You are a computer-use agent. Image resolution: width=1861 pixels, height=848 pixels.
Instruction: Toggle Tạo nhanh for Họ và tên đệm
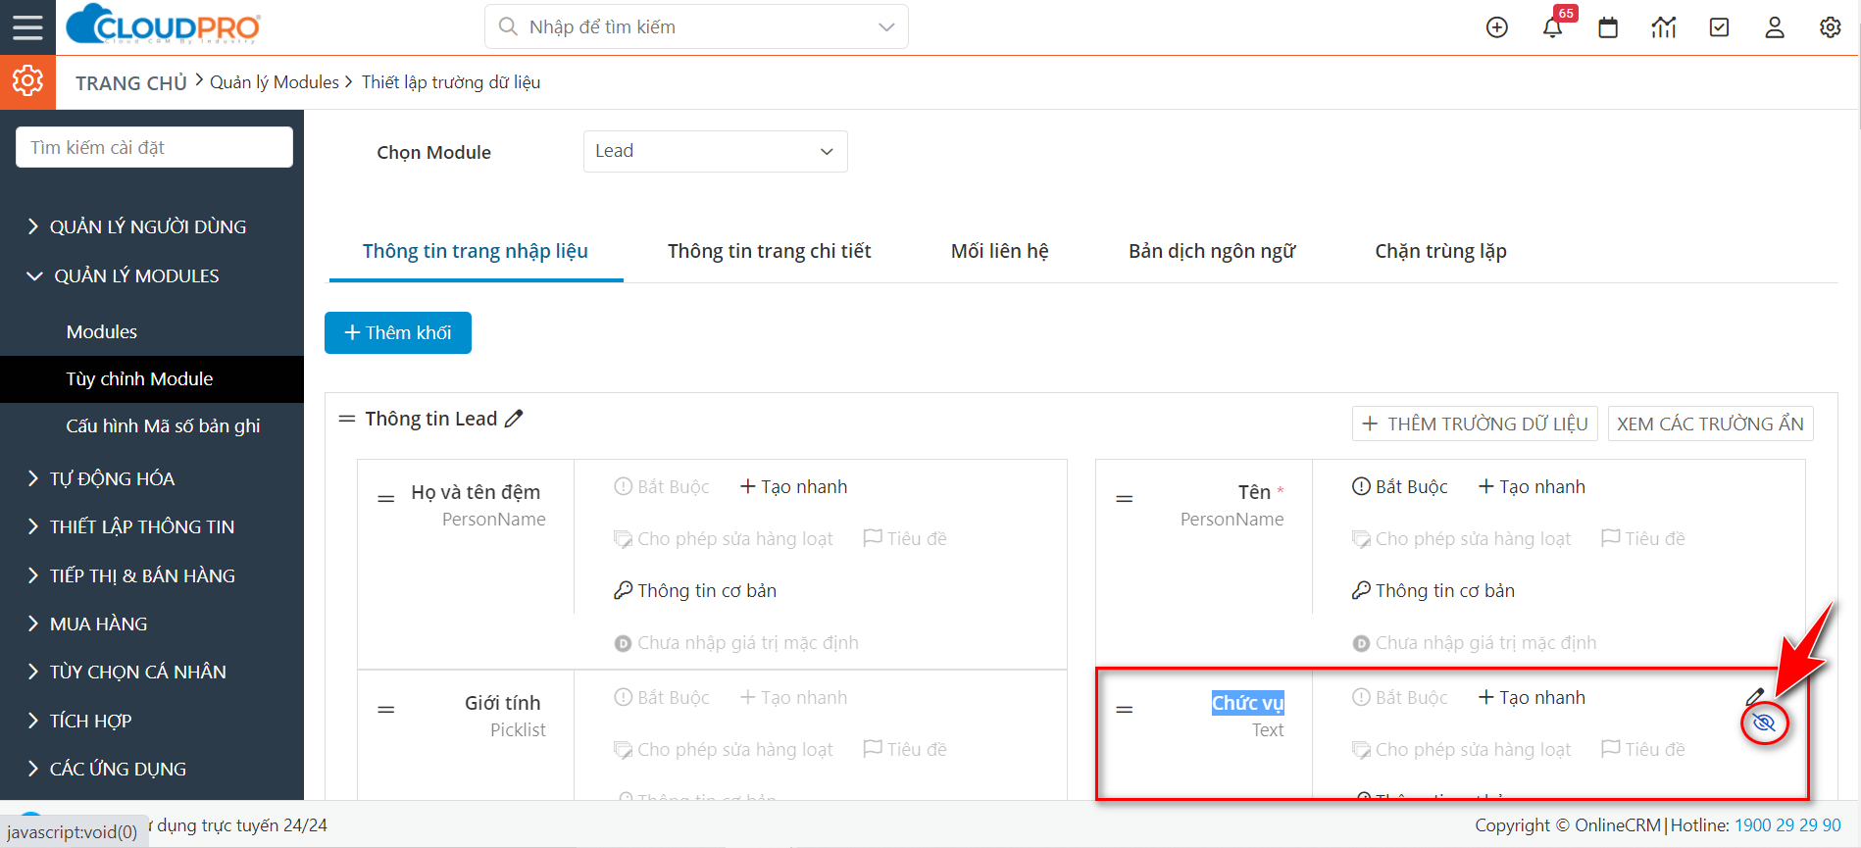pyautogui.click(x=793, y=487)
